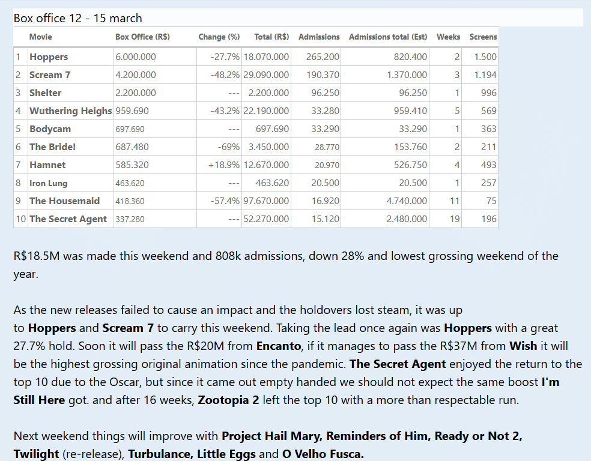Click the Box Office (R$) column header

(x=142, y=37)
